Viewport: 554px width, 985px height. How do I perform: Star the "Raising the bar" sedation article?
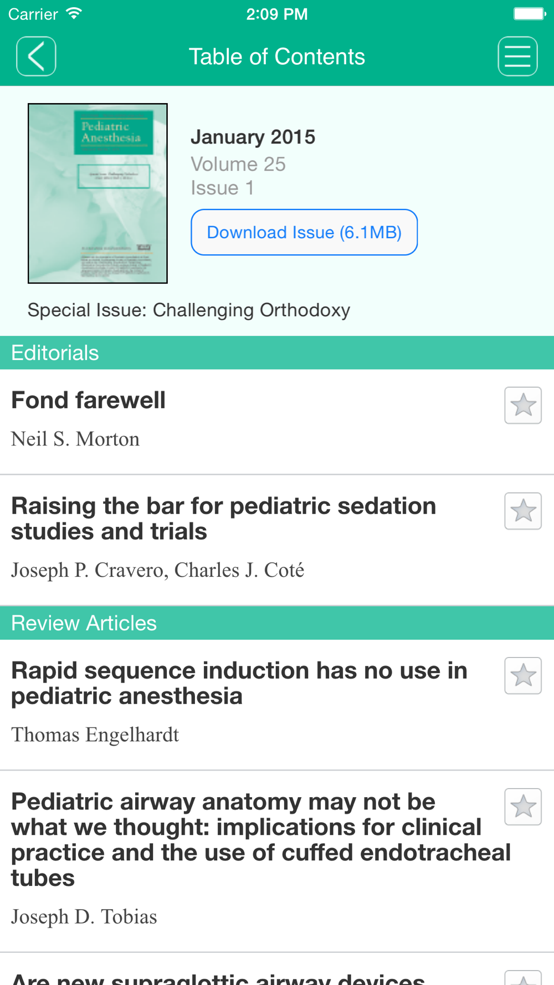(x=522, y=511)
